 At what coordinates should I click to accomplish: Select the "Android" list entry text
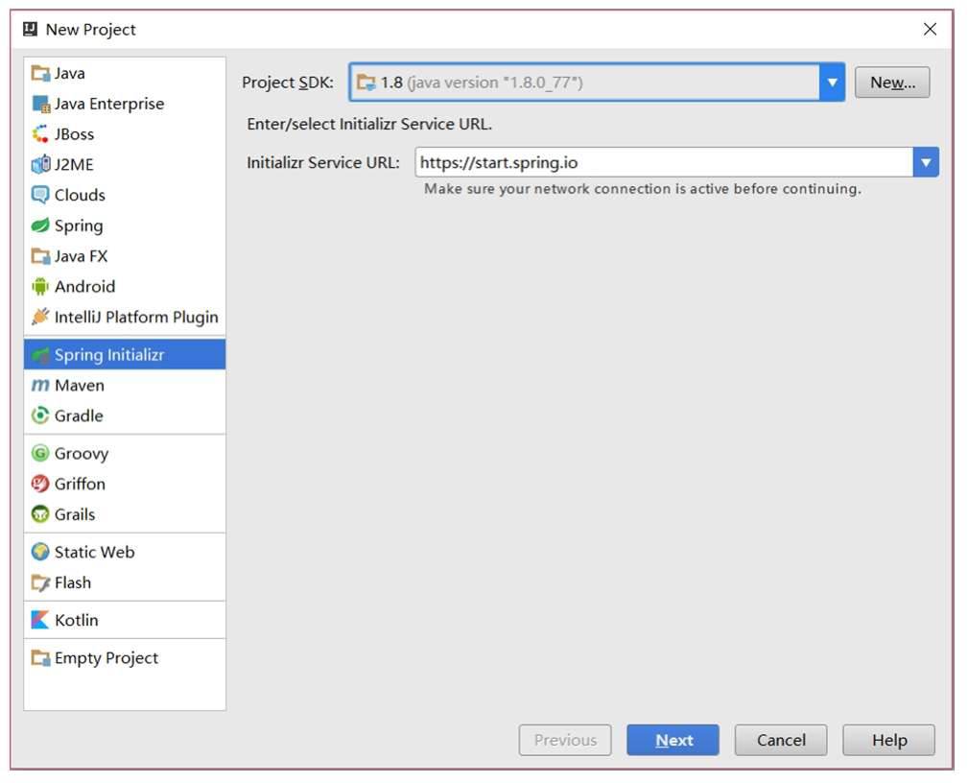[x=84, y=287]
